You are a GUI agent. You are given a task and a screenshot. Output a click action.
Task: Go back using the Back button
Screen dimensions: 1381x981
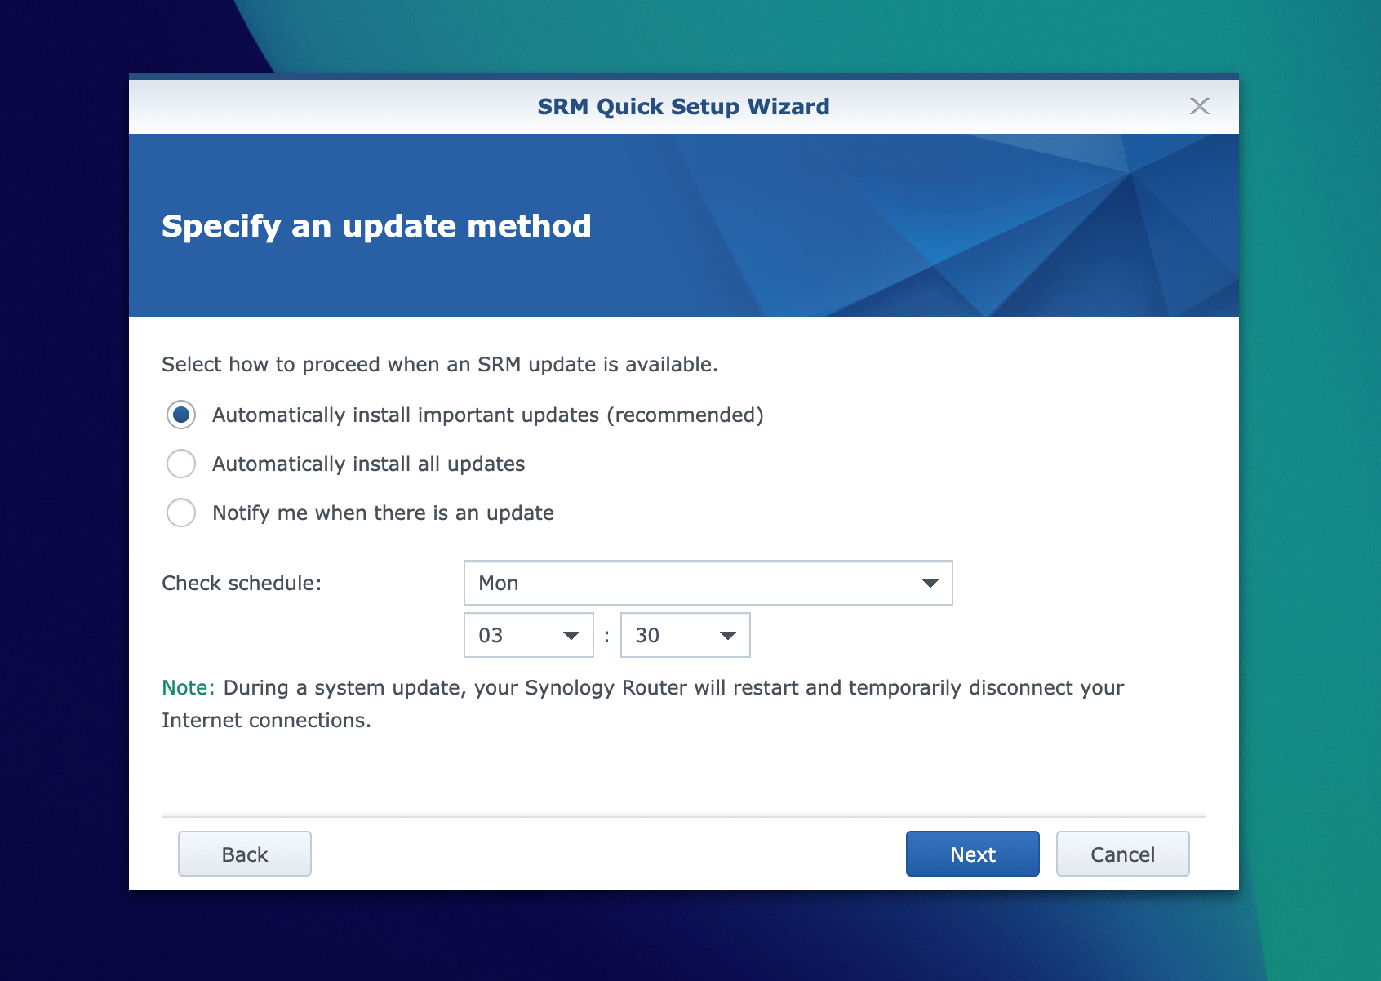(245, 854)
